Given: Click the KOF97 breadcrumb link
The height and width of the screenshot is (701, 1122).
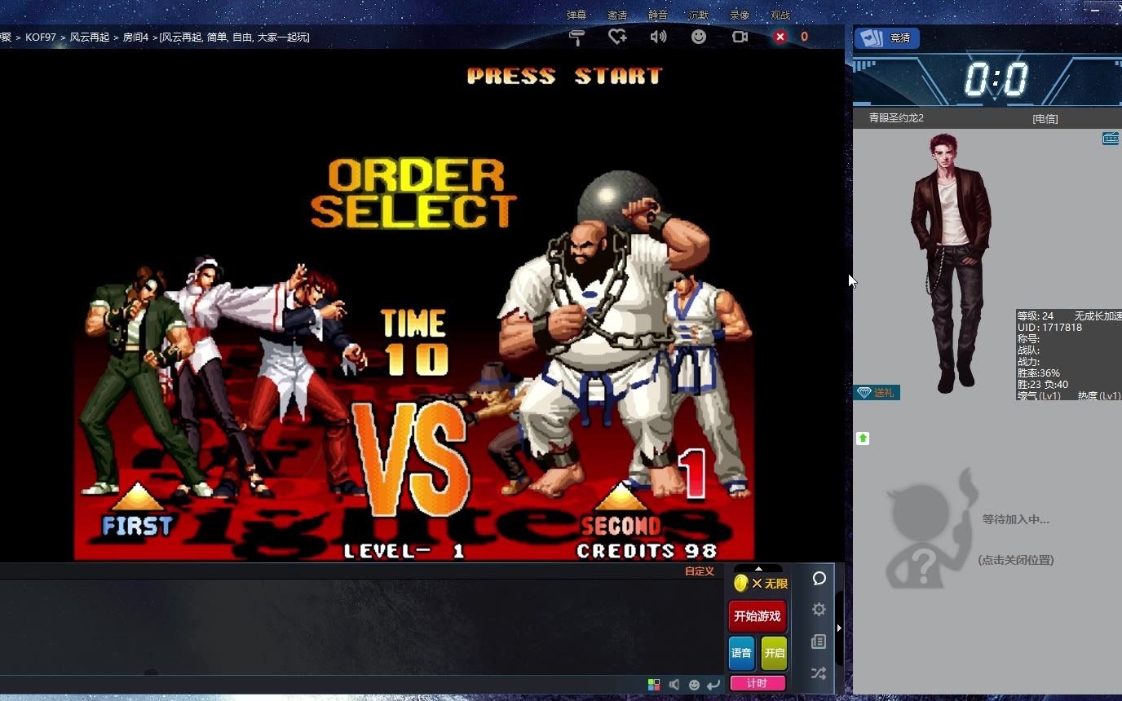Looking at the screenshot, I should point(41,37).
